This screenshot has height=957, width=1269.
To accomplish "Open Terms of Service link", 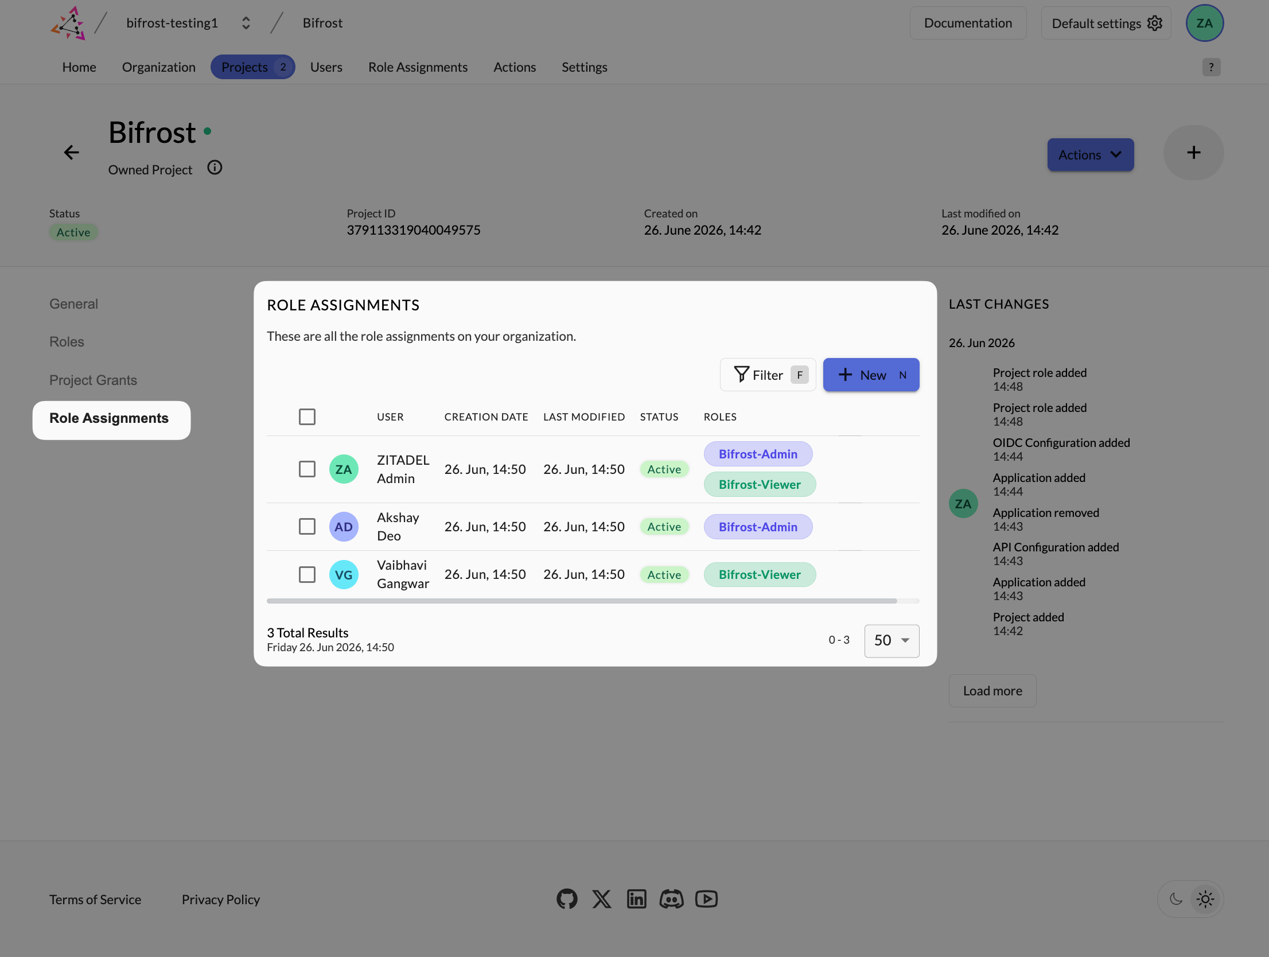I will 95,900.
